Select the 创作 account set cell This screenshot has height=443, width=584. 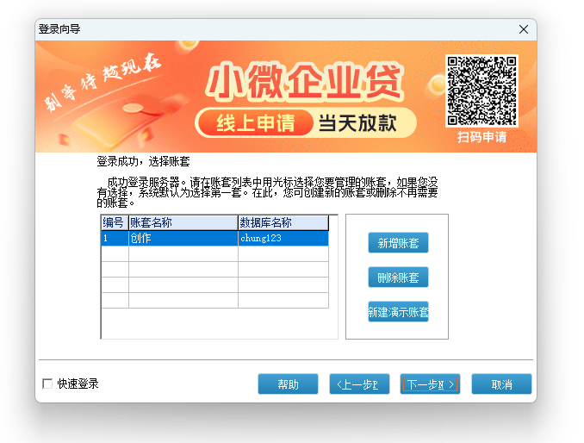pos(183,239)
